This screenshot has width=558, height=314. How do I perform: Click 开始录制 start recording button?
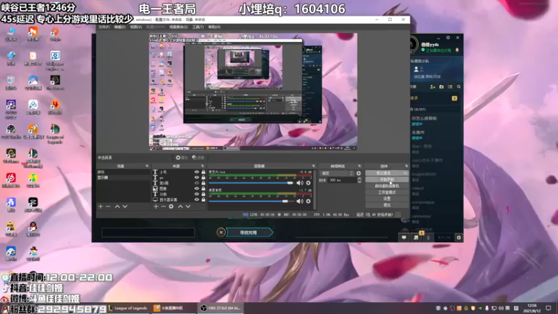387,179
